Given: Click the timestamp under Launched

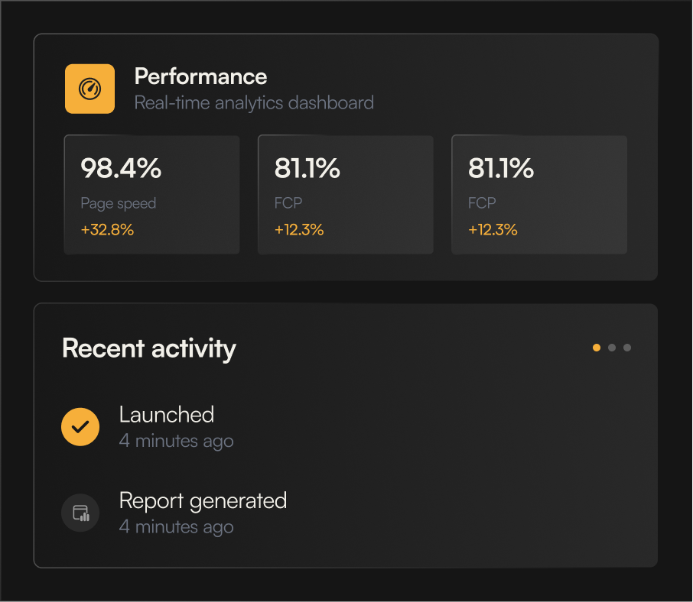Looking at the screenshot, I should click(177, 441).
